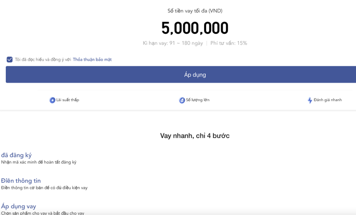Select the 'Đánh giá nhanh' label text
The image size is (356, 215).
tap(328, 100)
